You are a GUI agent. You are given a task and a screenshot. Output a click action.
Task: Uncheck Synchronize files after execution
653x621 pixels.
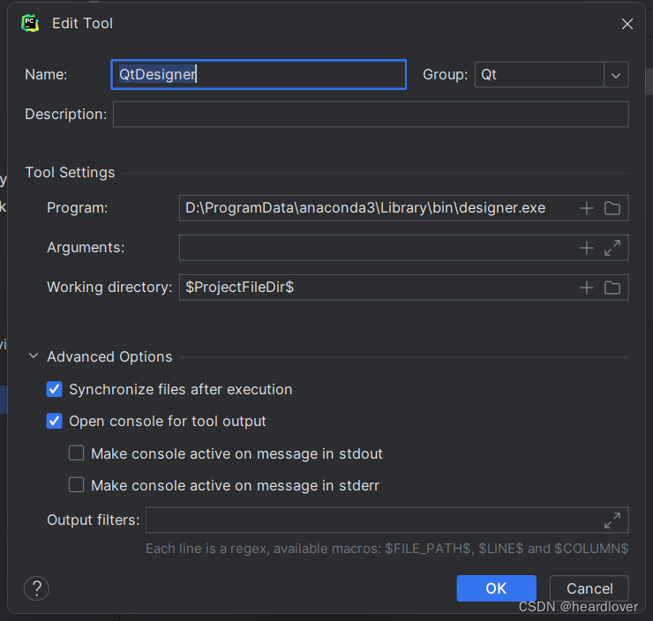54,389
